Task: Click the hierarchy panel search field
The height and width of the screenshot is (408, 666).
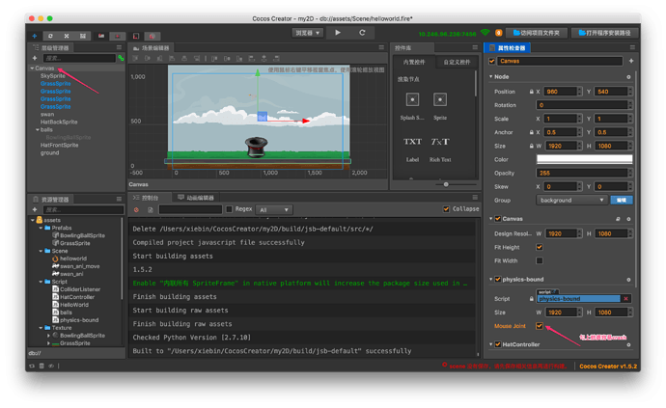Action: pyautogui.click(x=79, y=58)
